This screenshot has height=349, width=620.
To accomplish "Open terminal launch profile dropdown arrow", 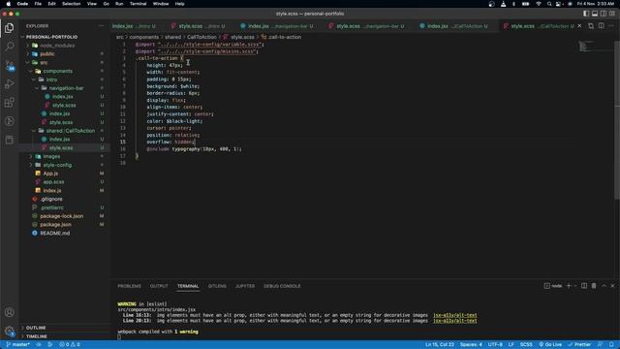I will (x=574, y=286).
